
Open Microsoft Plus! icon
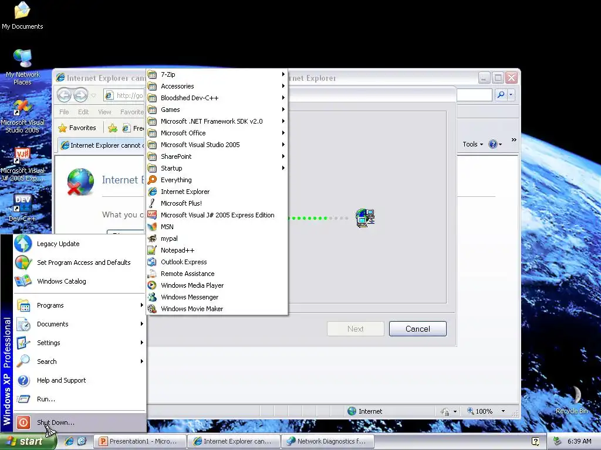coord(152,203)
